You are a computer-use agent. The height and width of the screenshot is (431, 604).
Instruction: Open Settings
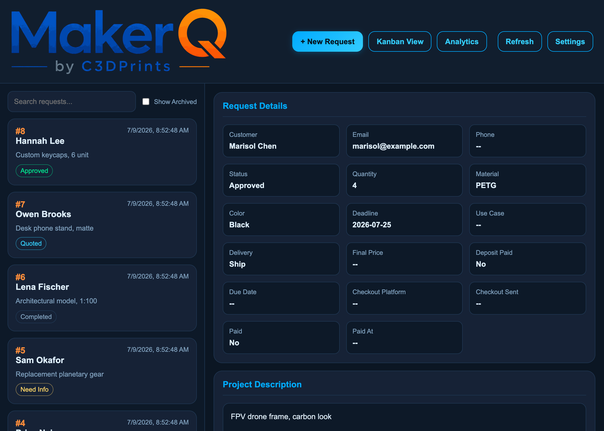pyautogui.click(x=570, y=41)
